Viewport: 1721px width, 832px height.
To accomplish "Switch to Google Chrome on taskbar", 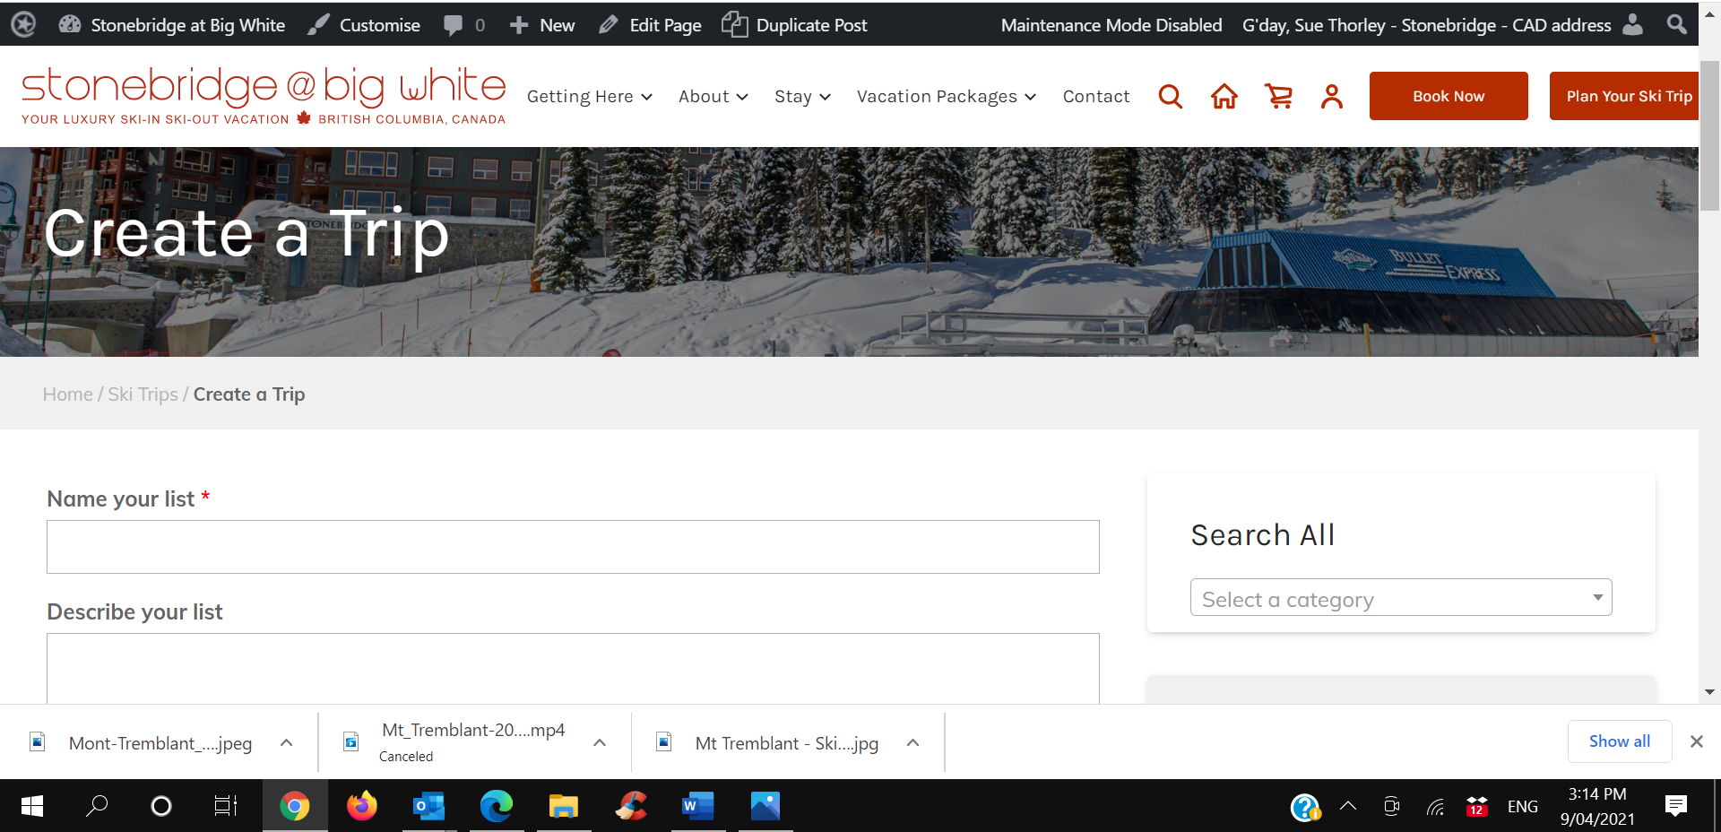I will click(x=295, y=806).
